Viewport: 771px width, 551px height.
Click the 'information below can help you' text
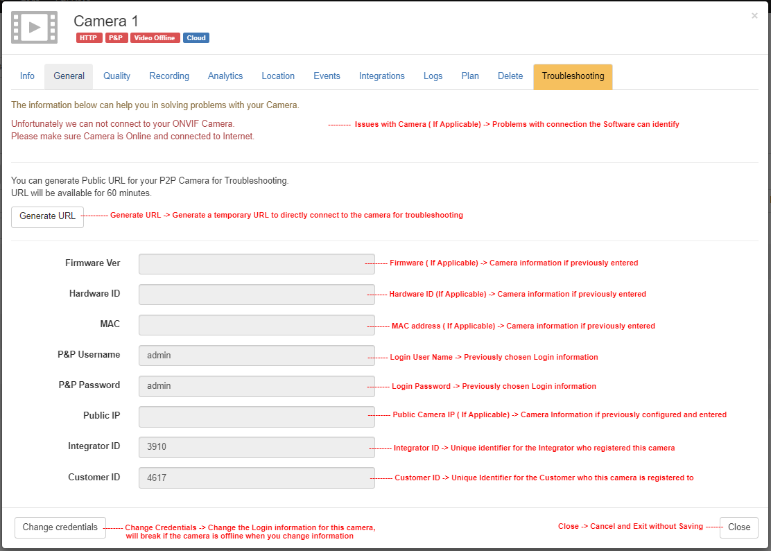[x=155, y=105]
